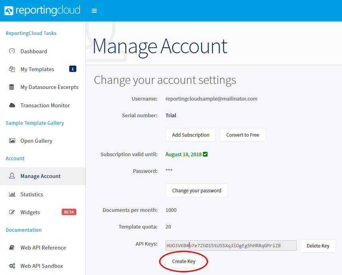This screenshot has width=342, height=275.
Task: Click the ReportingCloud logo icon
Action: pos(9,11)
